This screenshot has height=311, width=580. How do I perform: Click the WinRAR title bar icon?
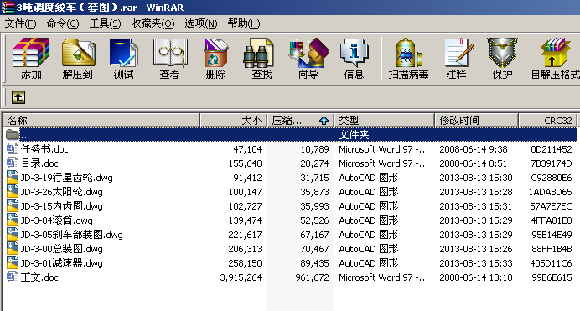8,7
